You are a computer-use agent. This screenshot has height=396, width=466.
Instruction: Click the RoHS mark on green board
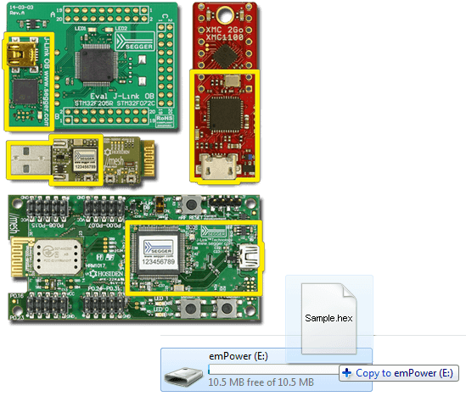165,120
